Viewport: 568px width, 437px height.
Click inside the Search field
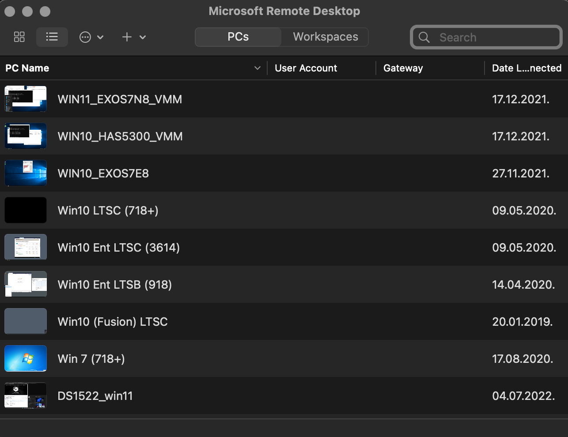tap(486, 38)
